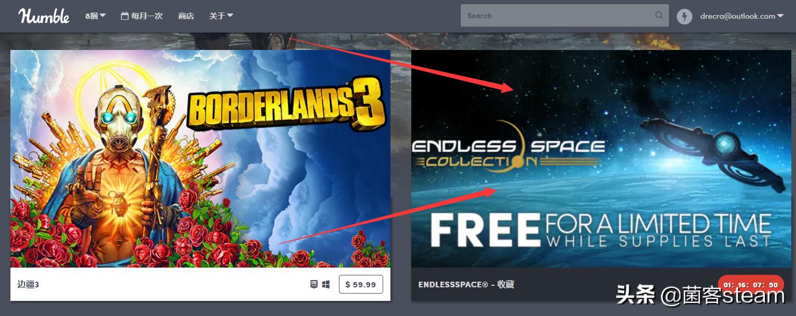Image resolution: width=796 pixels, height=316 pixels.
Task: Click the Humble logo
Action: tap(44, 16)
